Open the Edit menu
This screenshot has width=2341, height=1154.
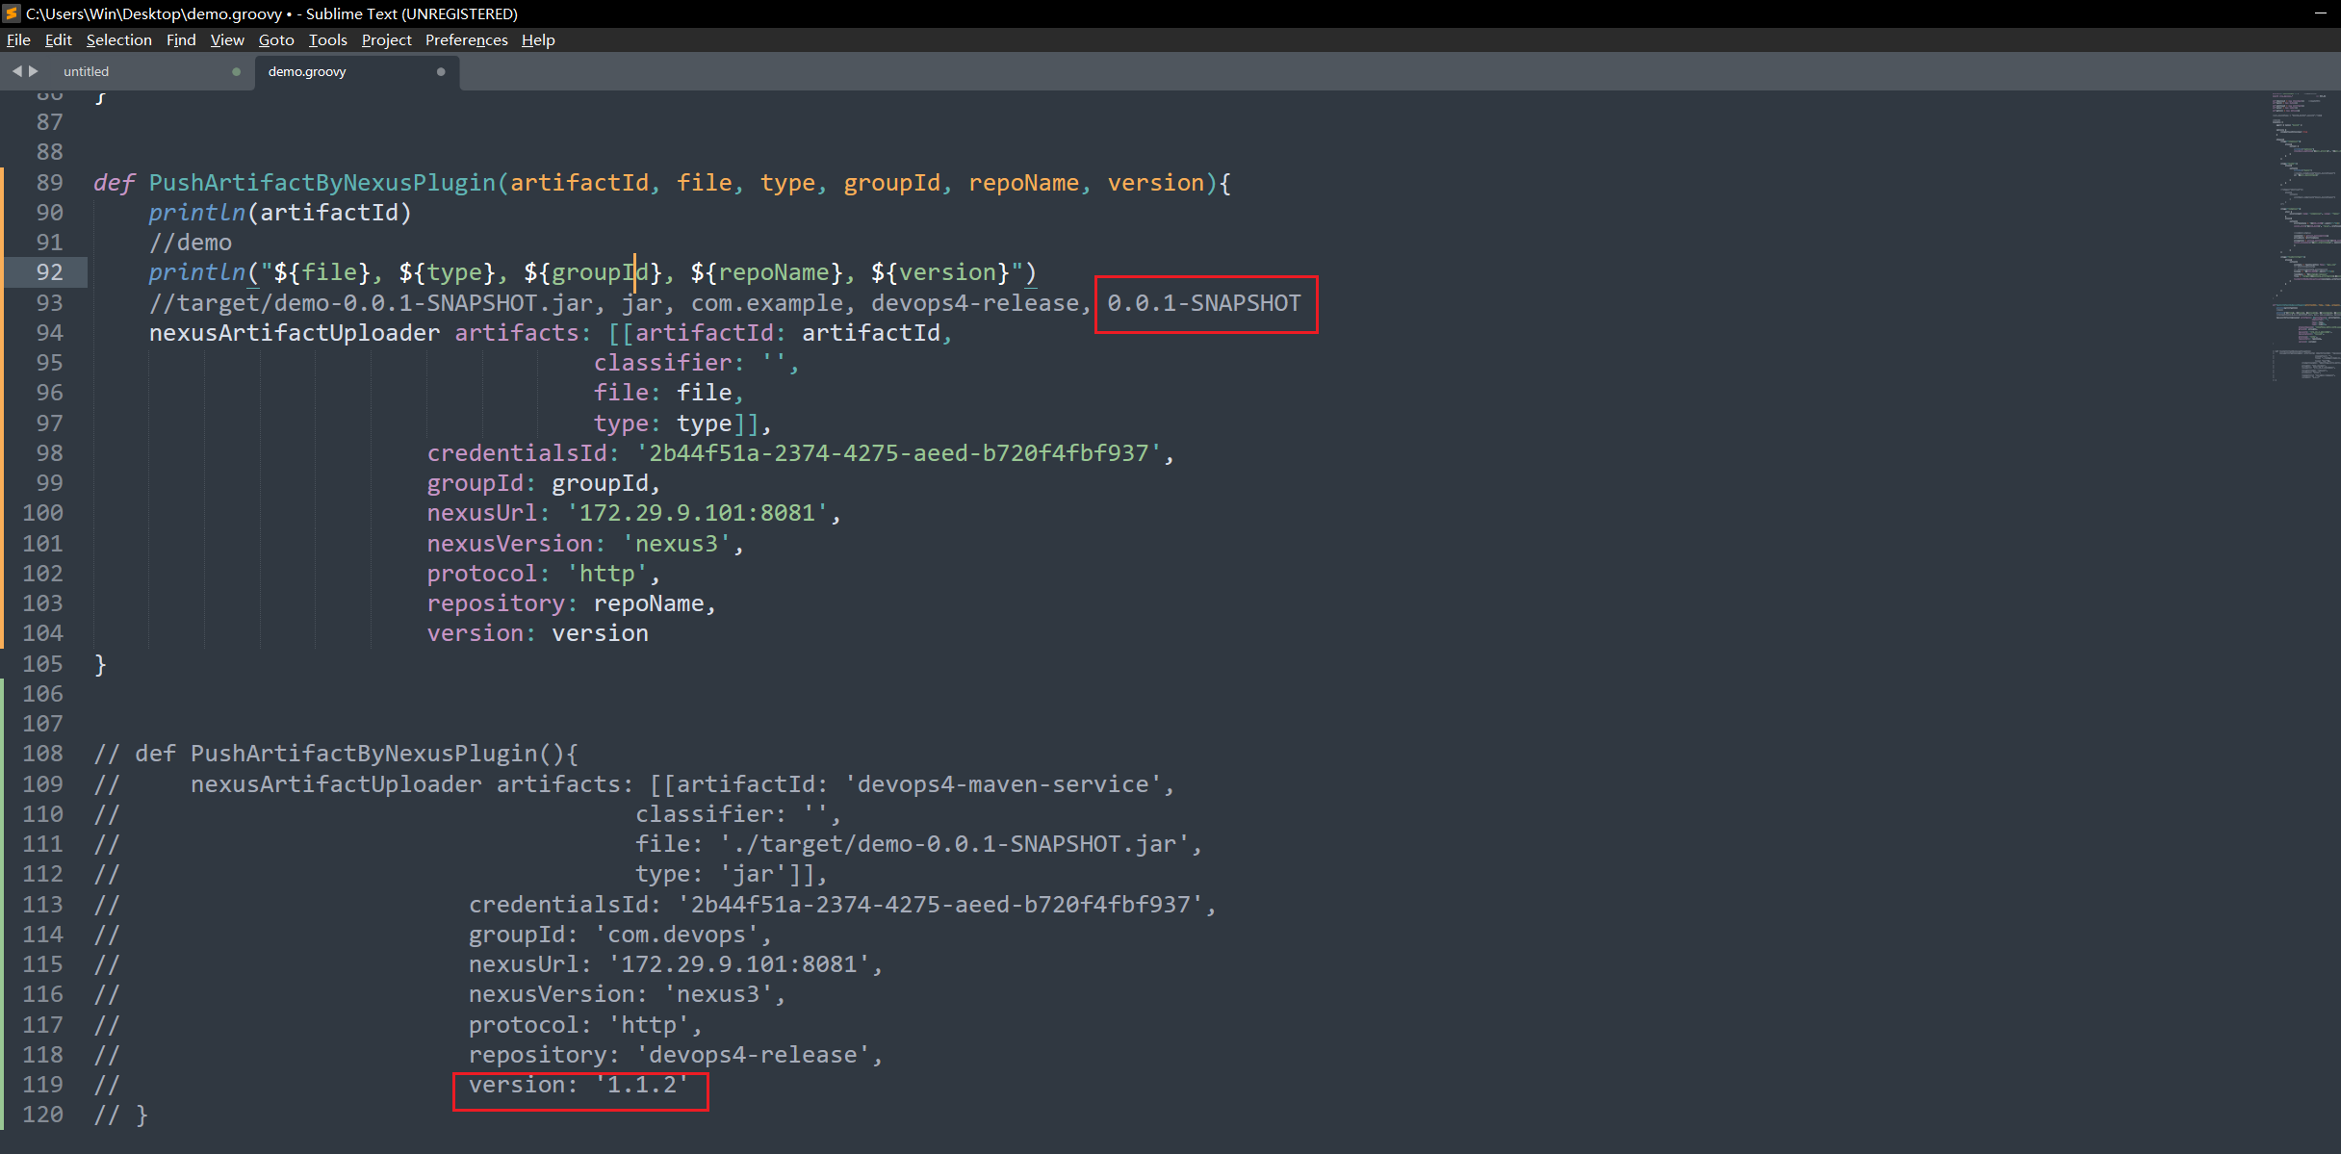(x=58, y=39)
